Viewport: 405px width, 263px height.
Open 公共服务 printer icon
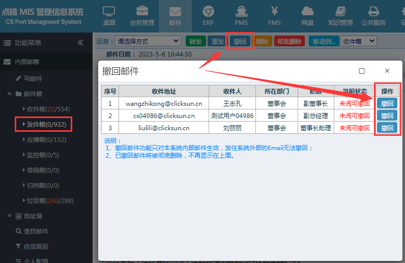click(373, 16)
